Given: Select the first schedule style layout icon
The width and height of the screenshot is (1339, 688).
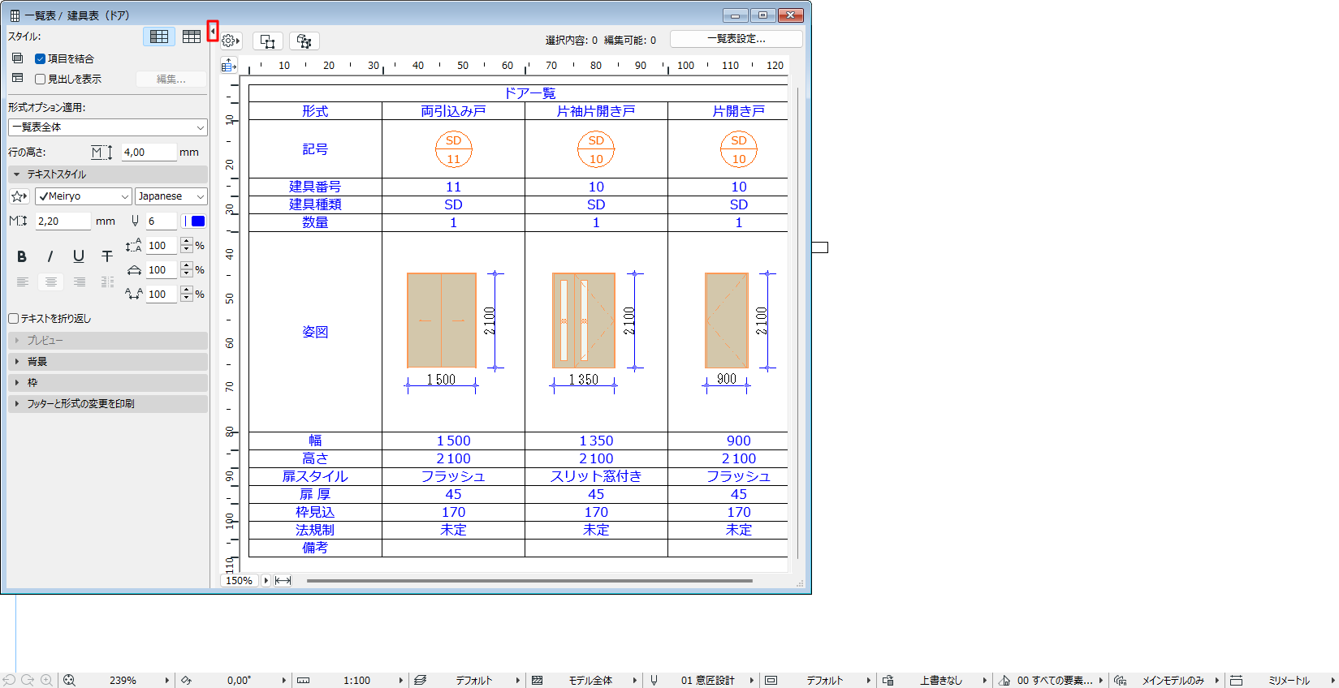Looking at the screenshot, I should coord(159,37).
